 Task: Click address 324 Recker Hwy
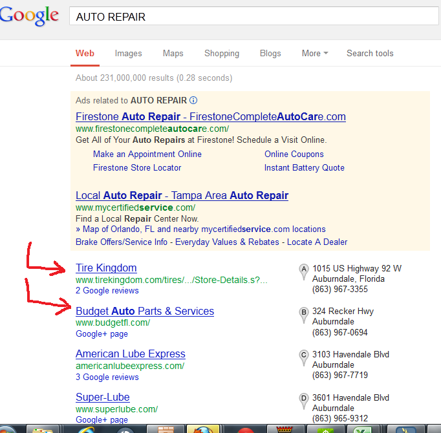[343, 312]
